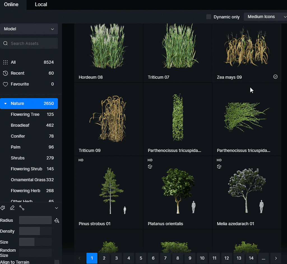Screen dimensions: 287x264
Task: Open the Model type dropdown
Action: [x=29, y=29]
